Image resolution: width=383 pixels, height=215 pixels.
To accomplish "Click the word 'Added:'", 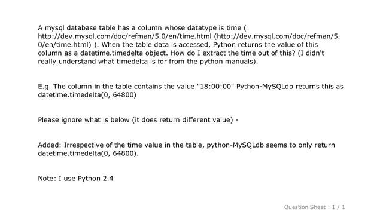I will click(50, 145).
